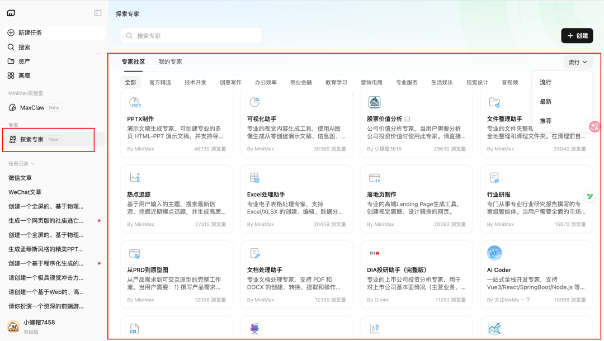Open the 画廊 gallery from the sidebar
The height and width of the screenshot is (341, 604).
(23, 75)
